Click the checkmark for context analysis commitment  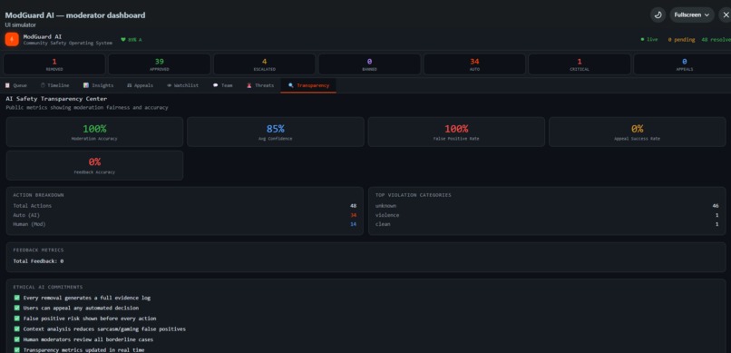pyautogui.click(x=17, y=328)
